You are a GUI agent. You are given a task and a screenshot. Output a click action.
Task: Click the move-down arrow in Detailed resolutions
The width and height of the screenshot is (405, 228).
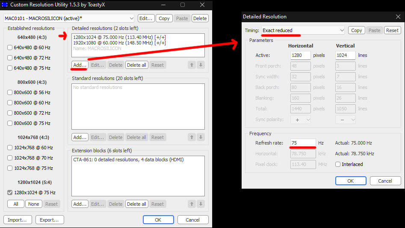point(201,65)
